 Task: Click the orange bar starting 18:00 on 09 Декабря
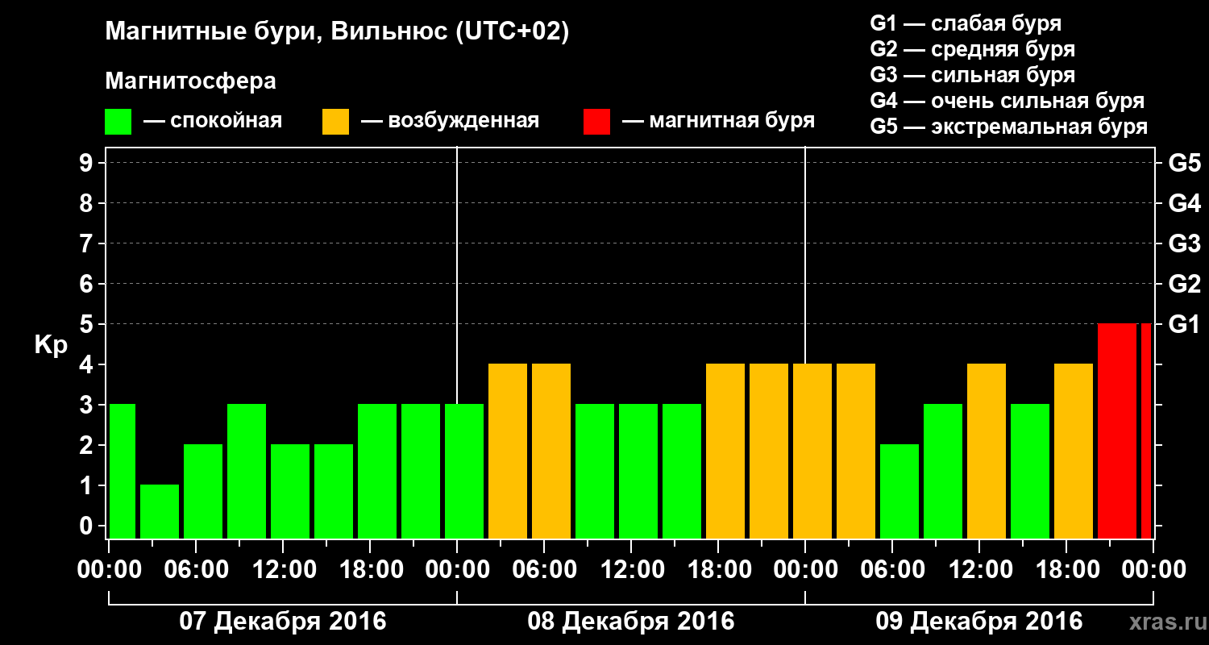point(1074,451)
